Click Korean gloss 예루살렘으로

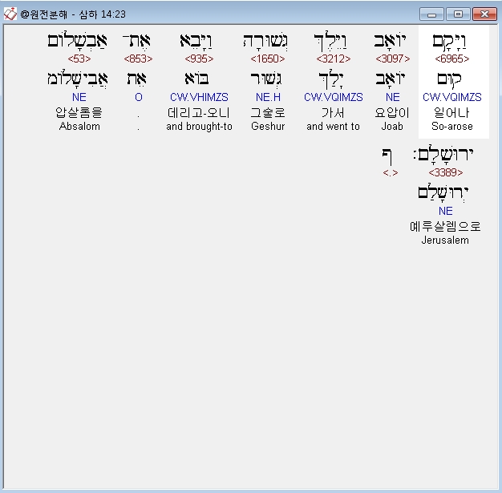[x=445, y=226]
